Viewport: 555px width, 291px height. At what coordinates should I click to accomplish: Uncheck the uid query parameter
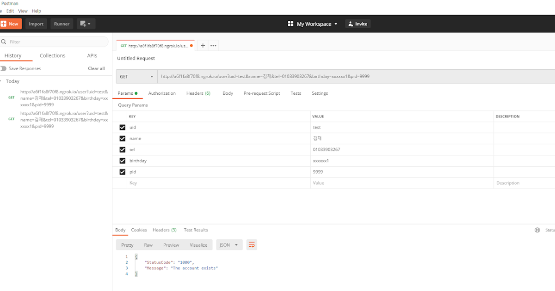pyautogui.click(x=122, y=127)
